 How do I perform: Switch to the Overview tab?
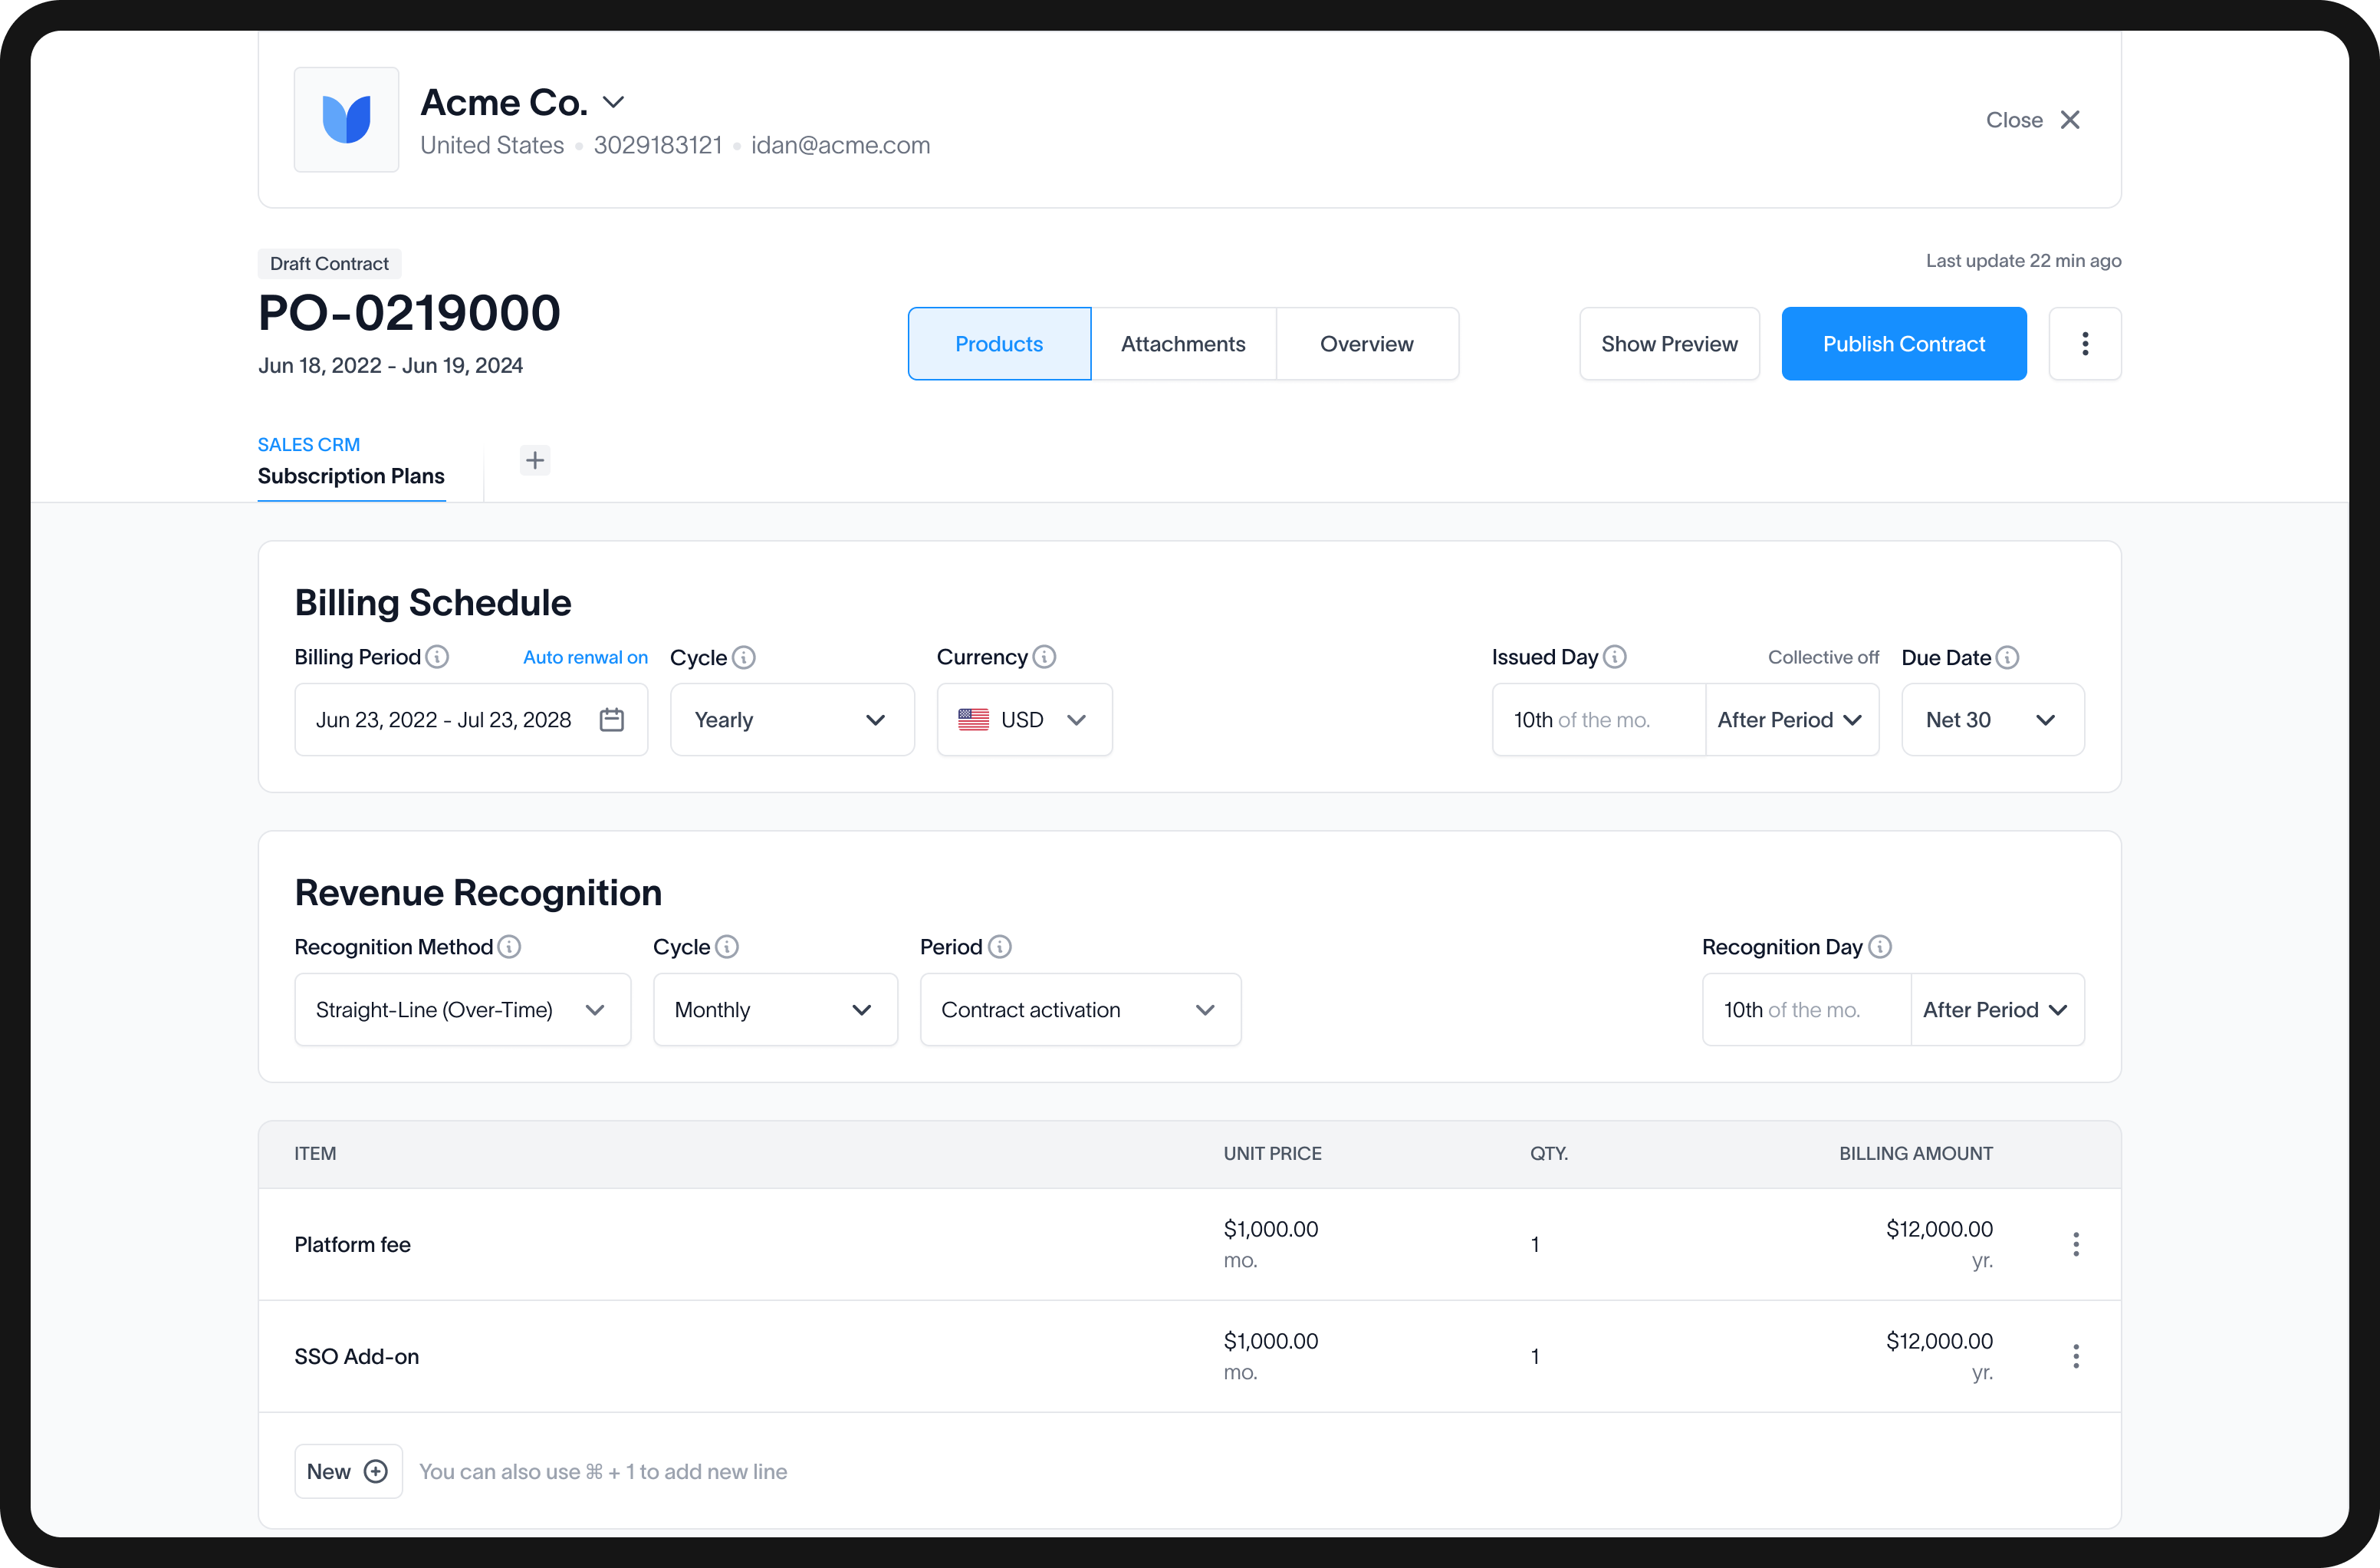coord(1366,343)
